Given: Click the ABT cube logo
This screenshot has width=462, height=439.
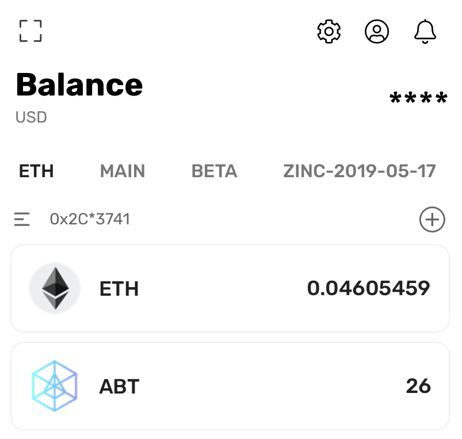Looking at the screenshot, I should (54, 386).
